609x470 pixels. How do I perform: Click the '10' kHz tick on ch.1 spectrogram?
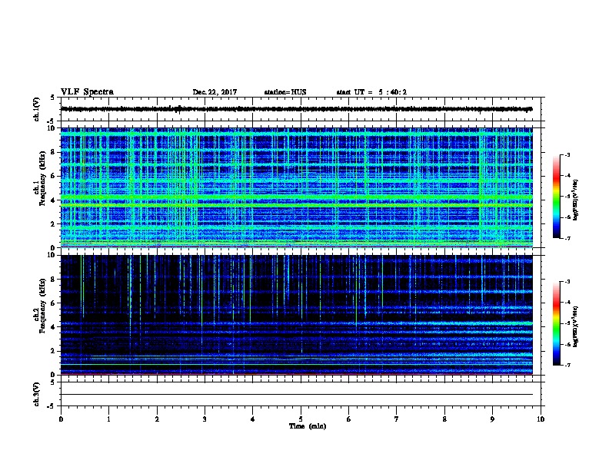pos(53,128)
